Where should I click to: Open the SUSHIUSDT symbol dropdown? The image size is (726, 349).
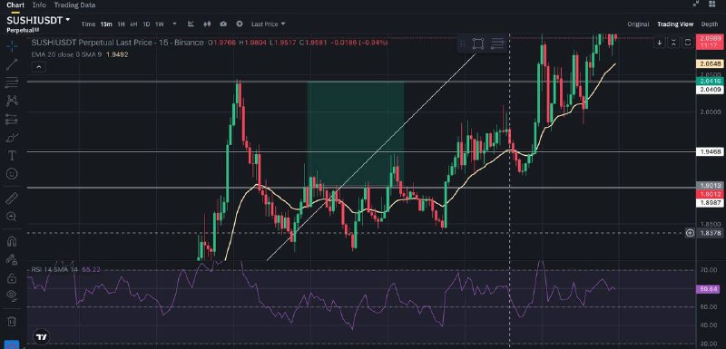point(38,20)
